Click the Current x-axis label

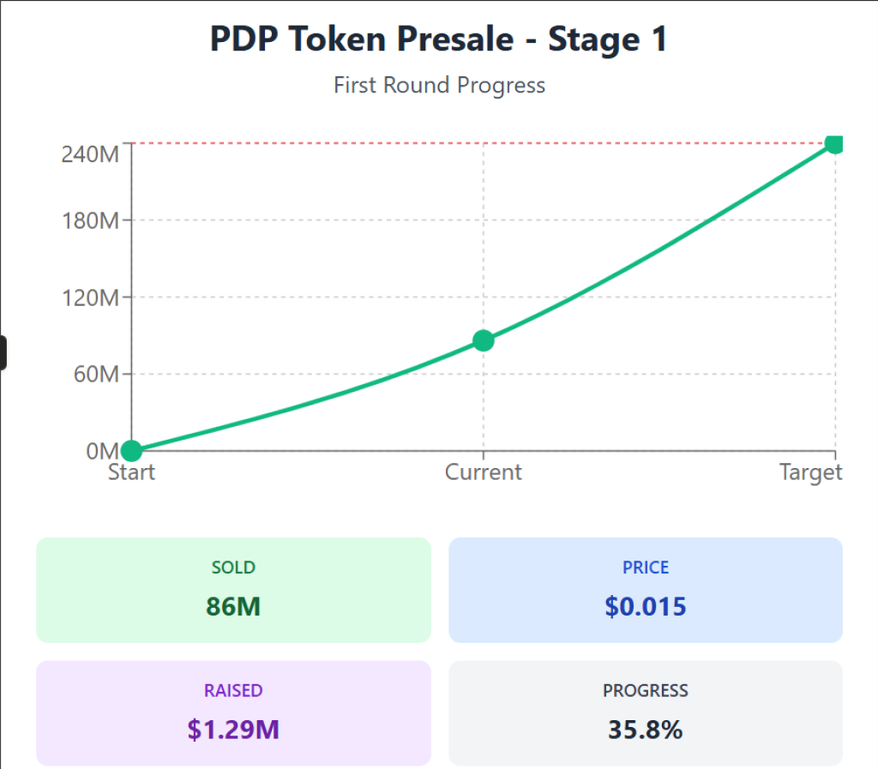point(484,472)
